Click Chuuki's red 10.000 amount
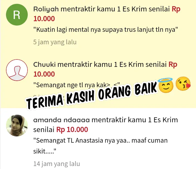This screenshot has height=169, width=196. [44, 74]
